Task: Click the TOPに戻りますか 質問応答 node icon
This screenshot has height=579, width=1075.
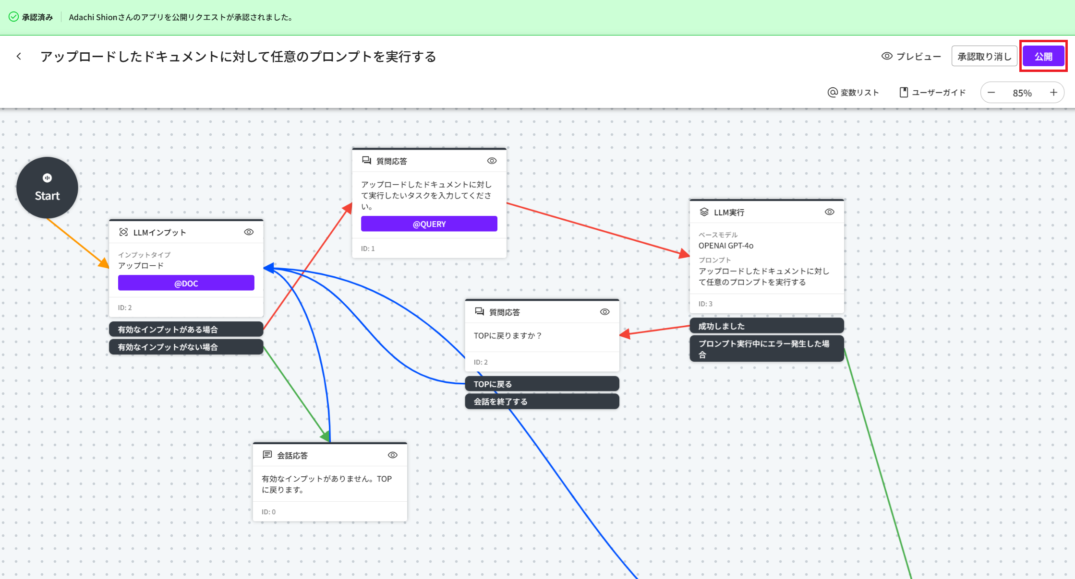Action: click(479, 312)
